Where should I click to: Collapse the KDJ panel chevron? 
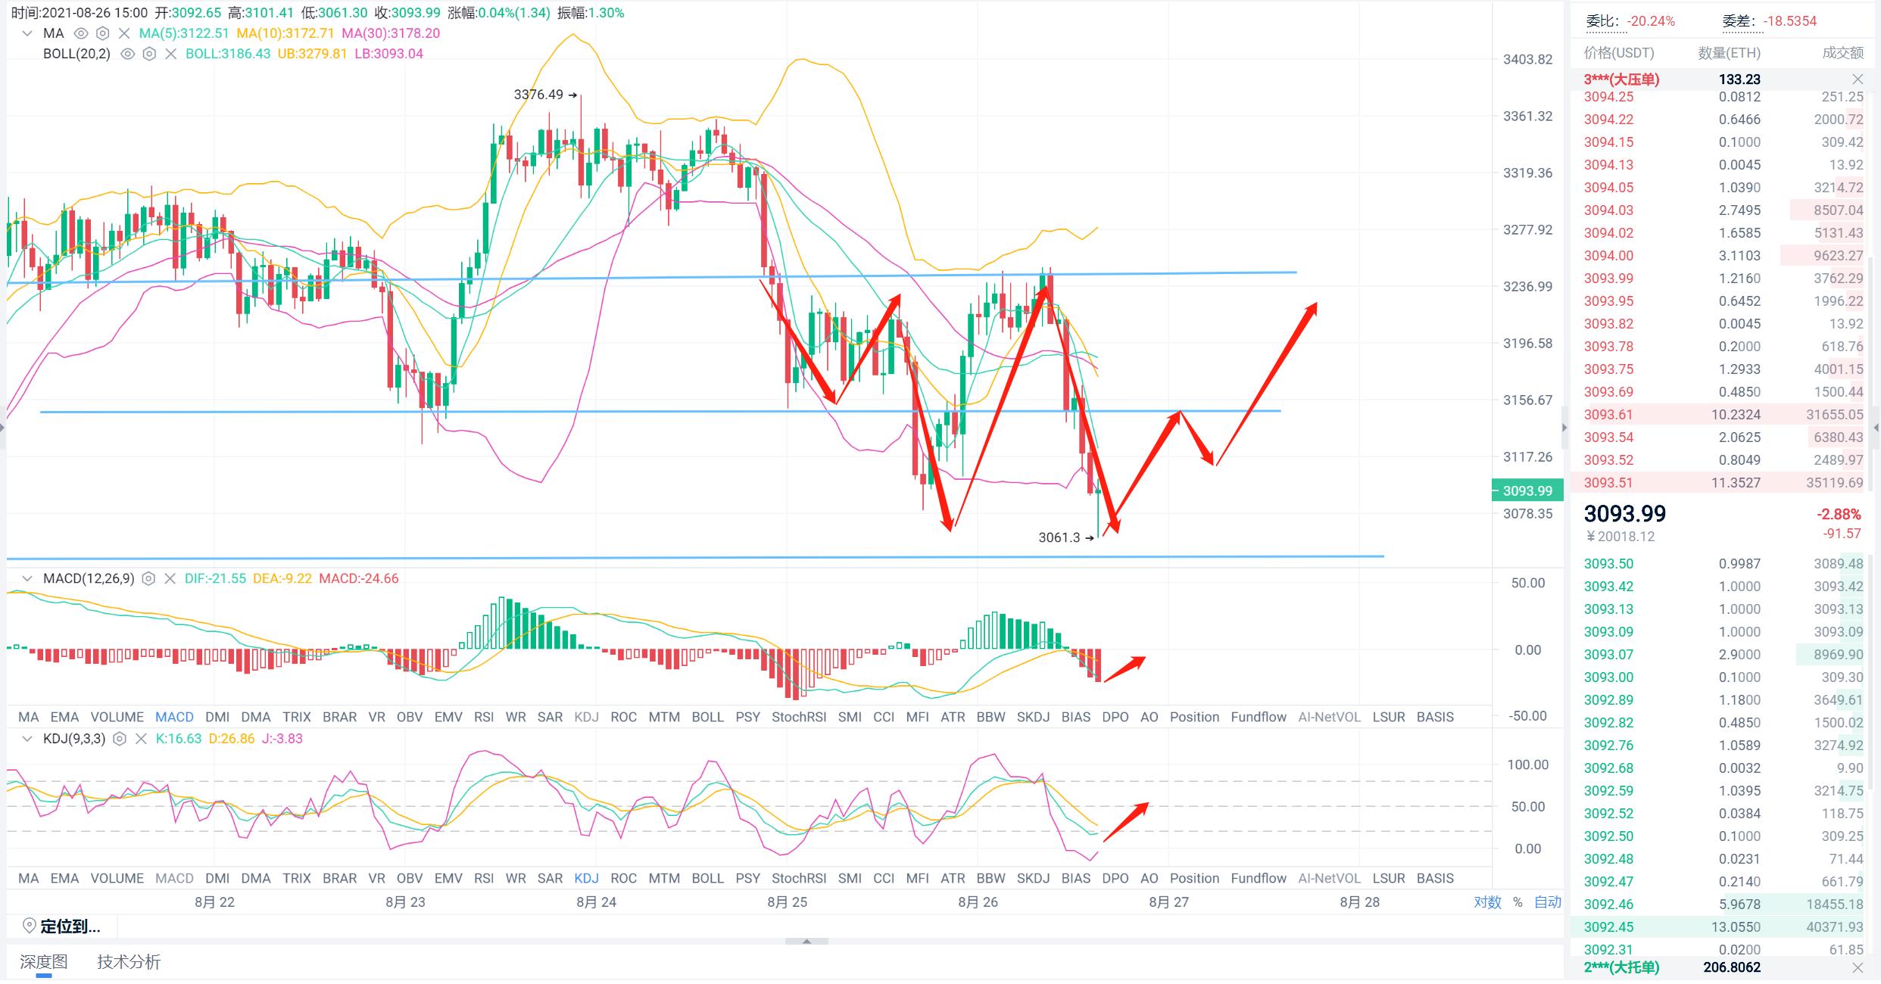(27, 738)
